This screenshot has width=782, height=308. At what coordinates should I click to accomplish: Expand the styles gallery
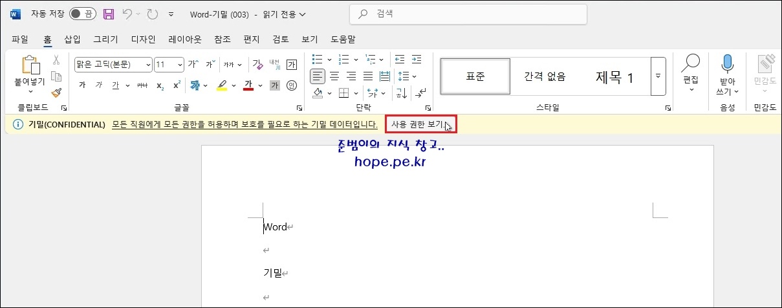(x=658, y=76)
